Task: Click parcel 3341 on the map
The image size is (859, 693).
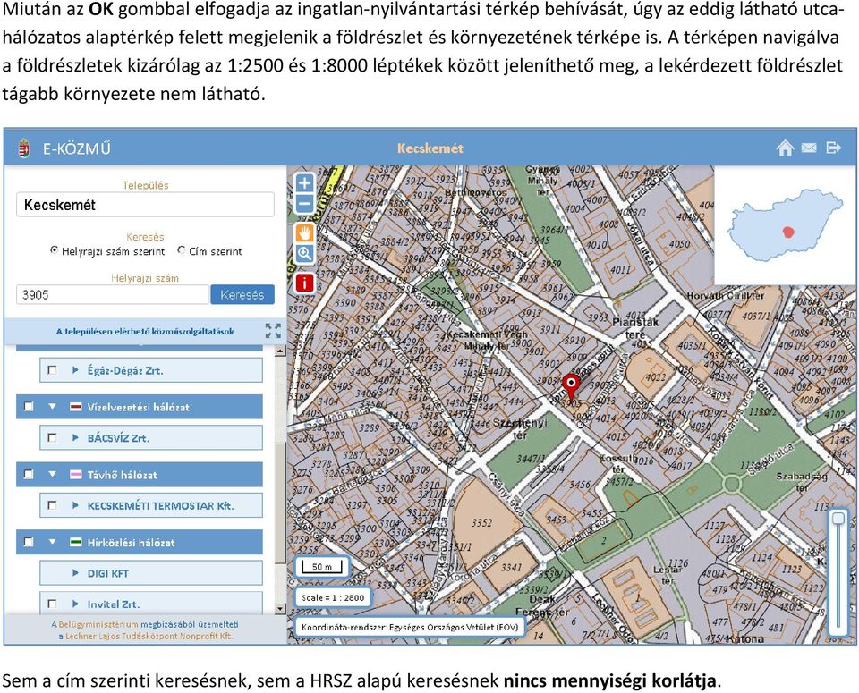Action: pyautogui.click(x=511, y=567)
